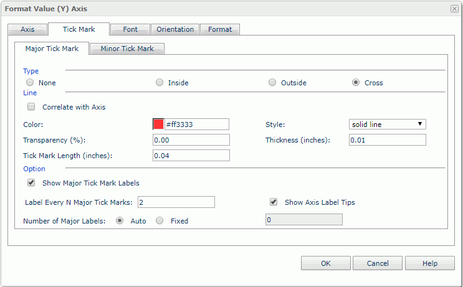Image resolution: width=463 pixels, height=287 pixels.
Task: Expand the line Style dropdown
Action: pos(387,124)
